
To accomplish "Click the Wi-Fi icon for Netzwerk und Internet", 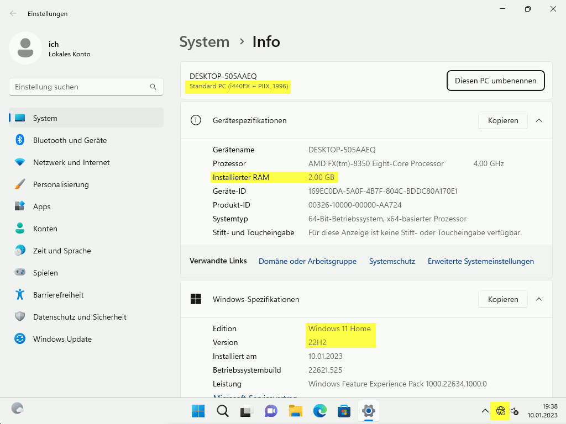I will 20,162.
